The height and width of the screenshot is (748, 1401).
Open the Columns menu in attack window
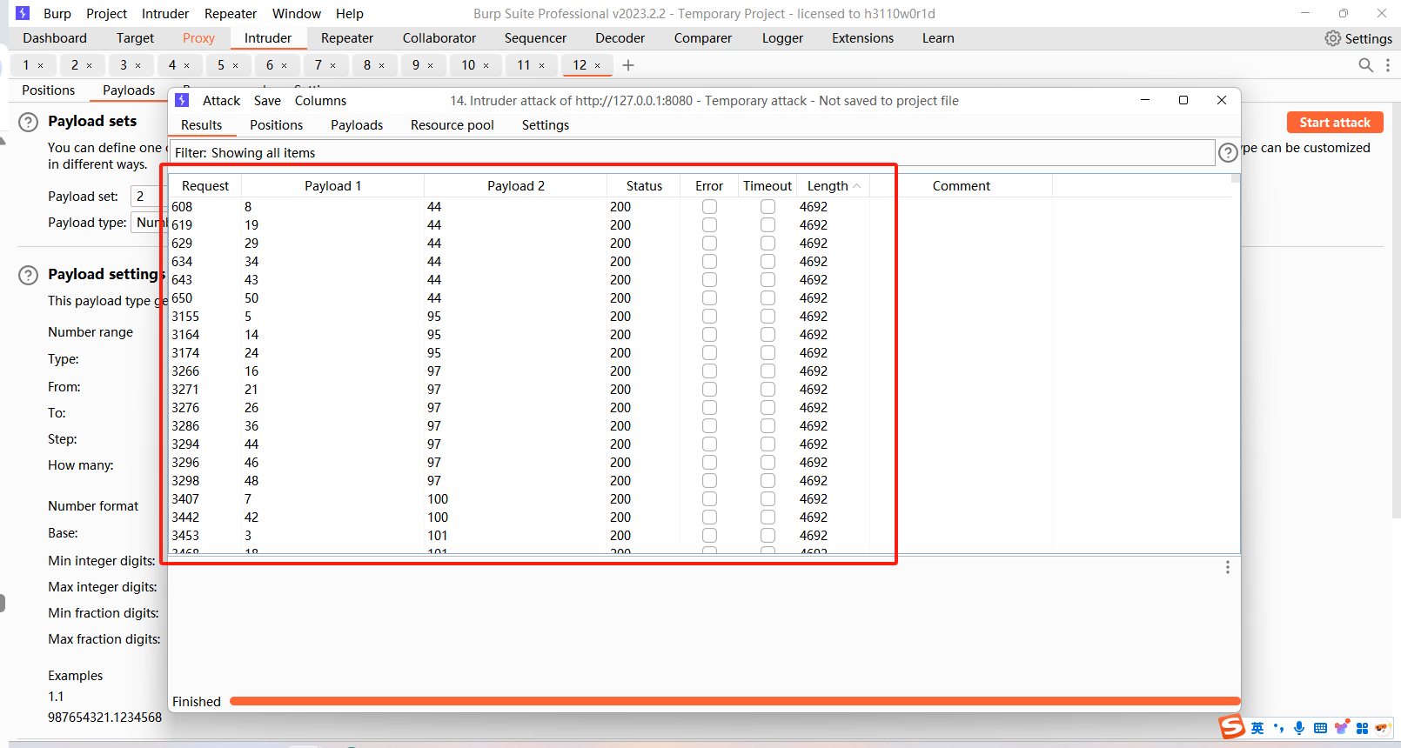(x=320, y=101)
